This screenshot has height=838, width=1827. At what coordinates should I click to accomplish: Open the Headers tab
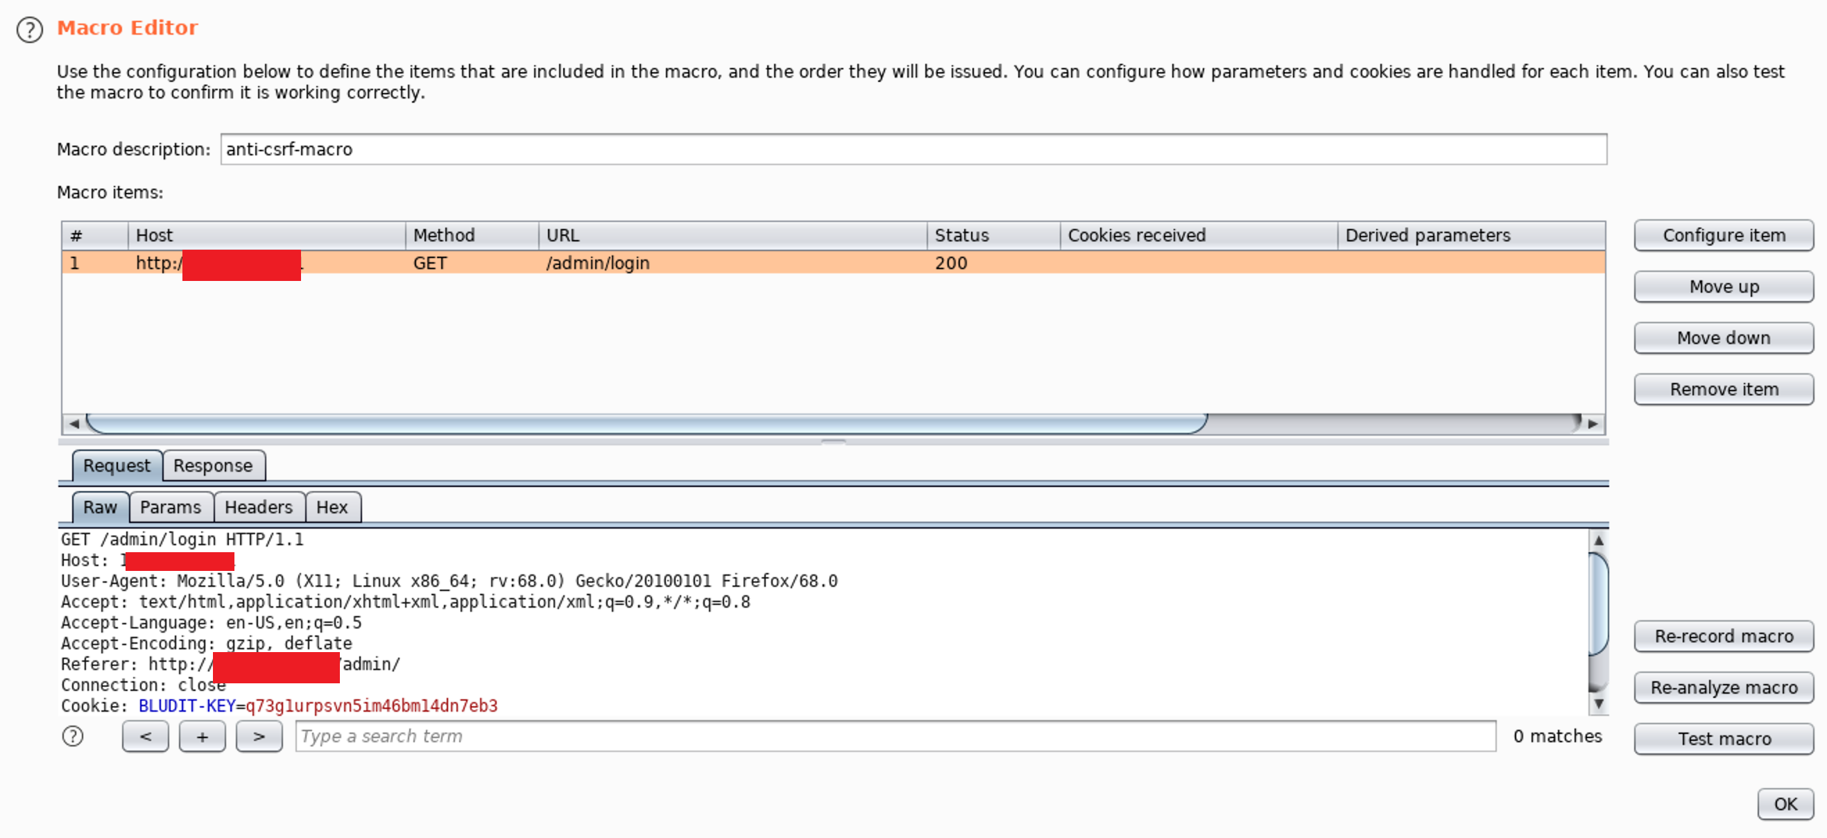(258, 506)
